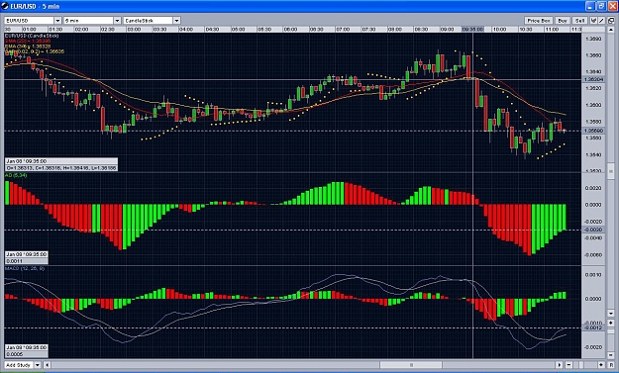Click the horizontal scrollbar thumb
Image resolution: width=619 pixels, height=373 pixels.
(411, 365)
